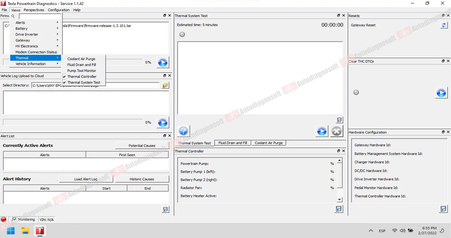Undock the Resets panel

(x=443, y=15)
